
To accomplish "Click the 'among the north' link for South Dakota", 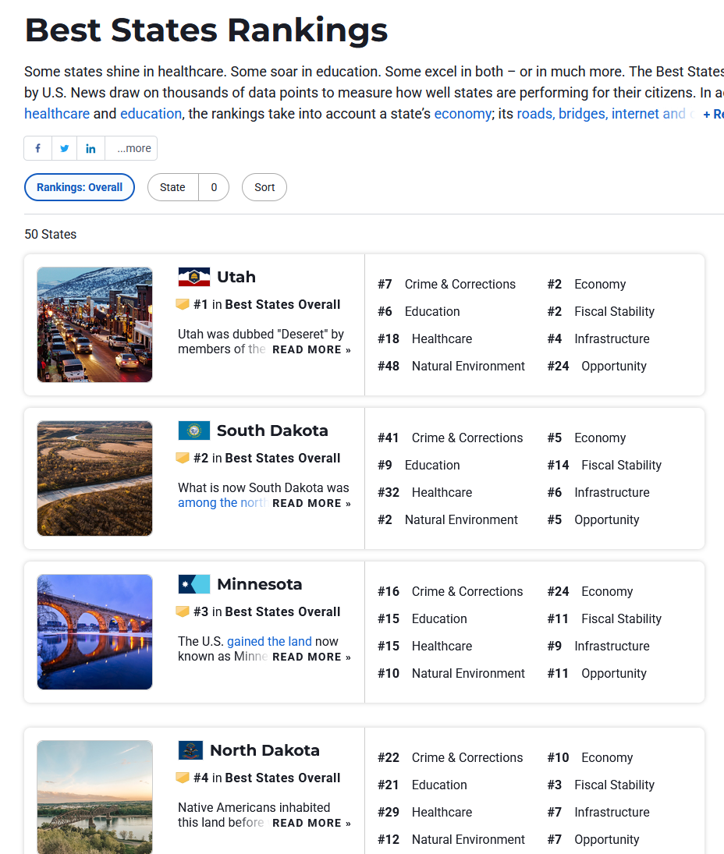I will 222,503.
